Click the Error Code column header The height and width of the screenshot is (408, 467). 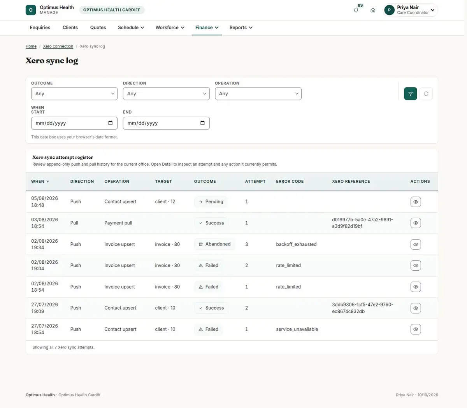(290, 181)
